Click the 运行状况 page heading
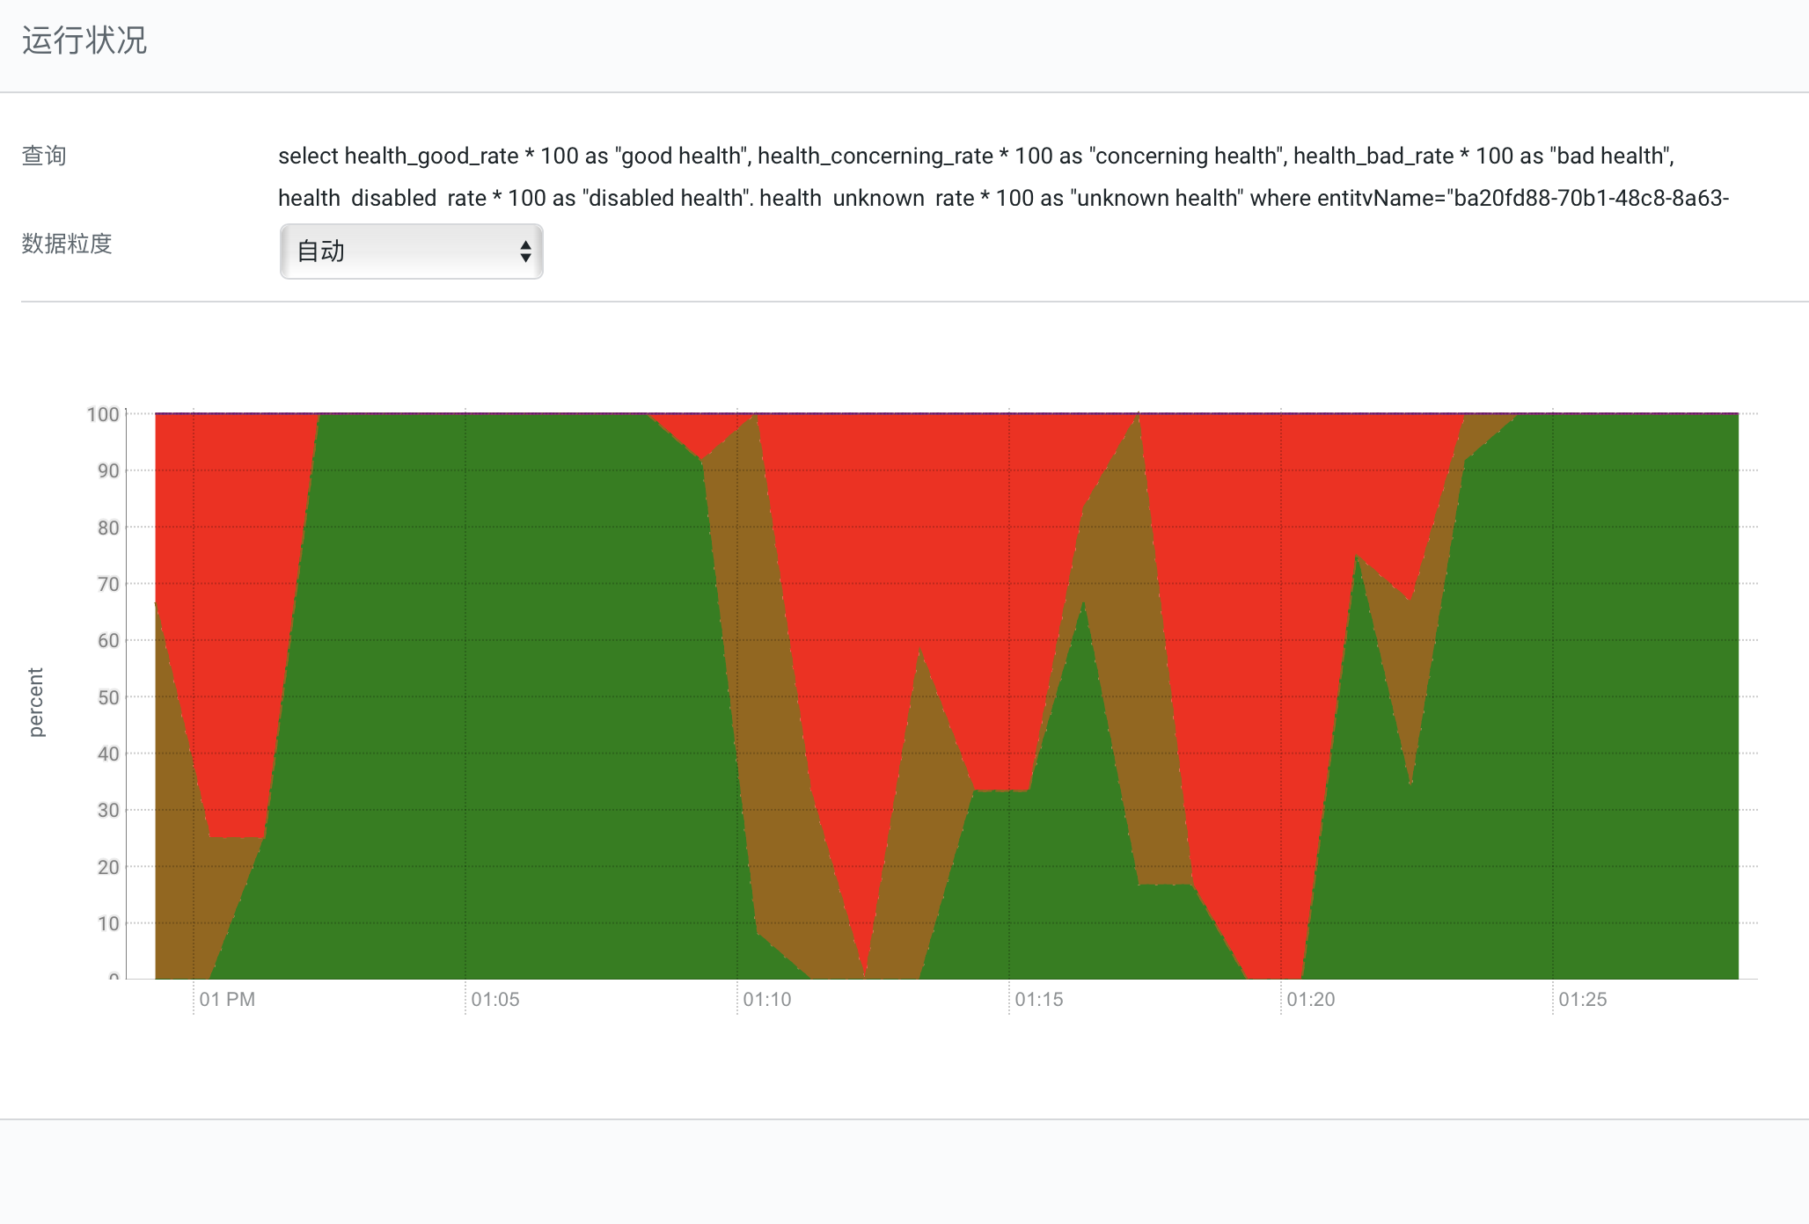The width and height of the screenshot is (1809, 1224). click(85, 40)
